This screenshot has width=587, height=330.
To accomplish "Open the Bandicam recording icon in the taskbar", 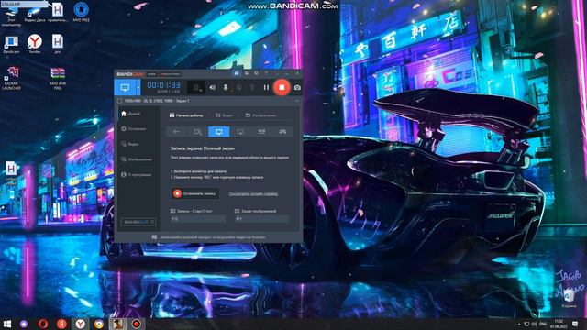I will tap(137, 324).
